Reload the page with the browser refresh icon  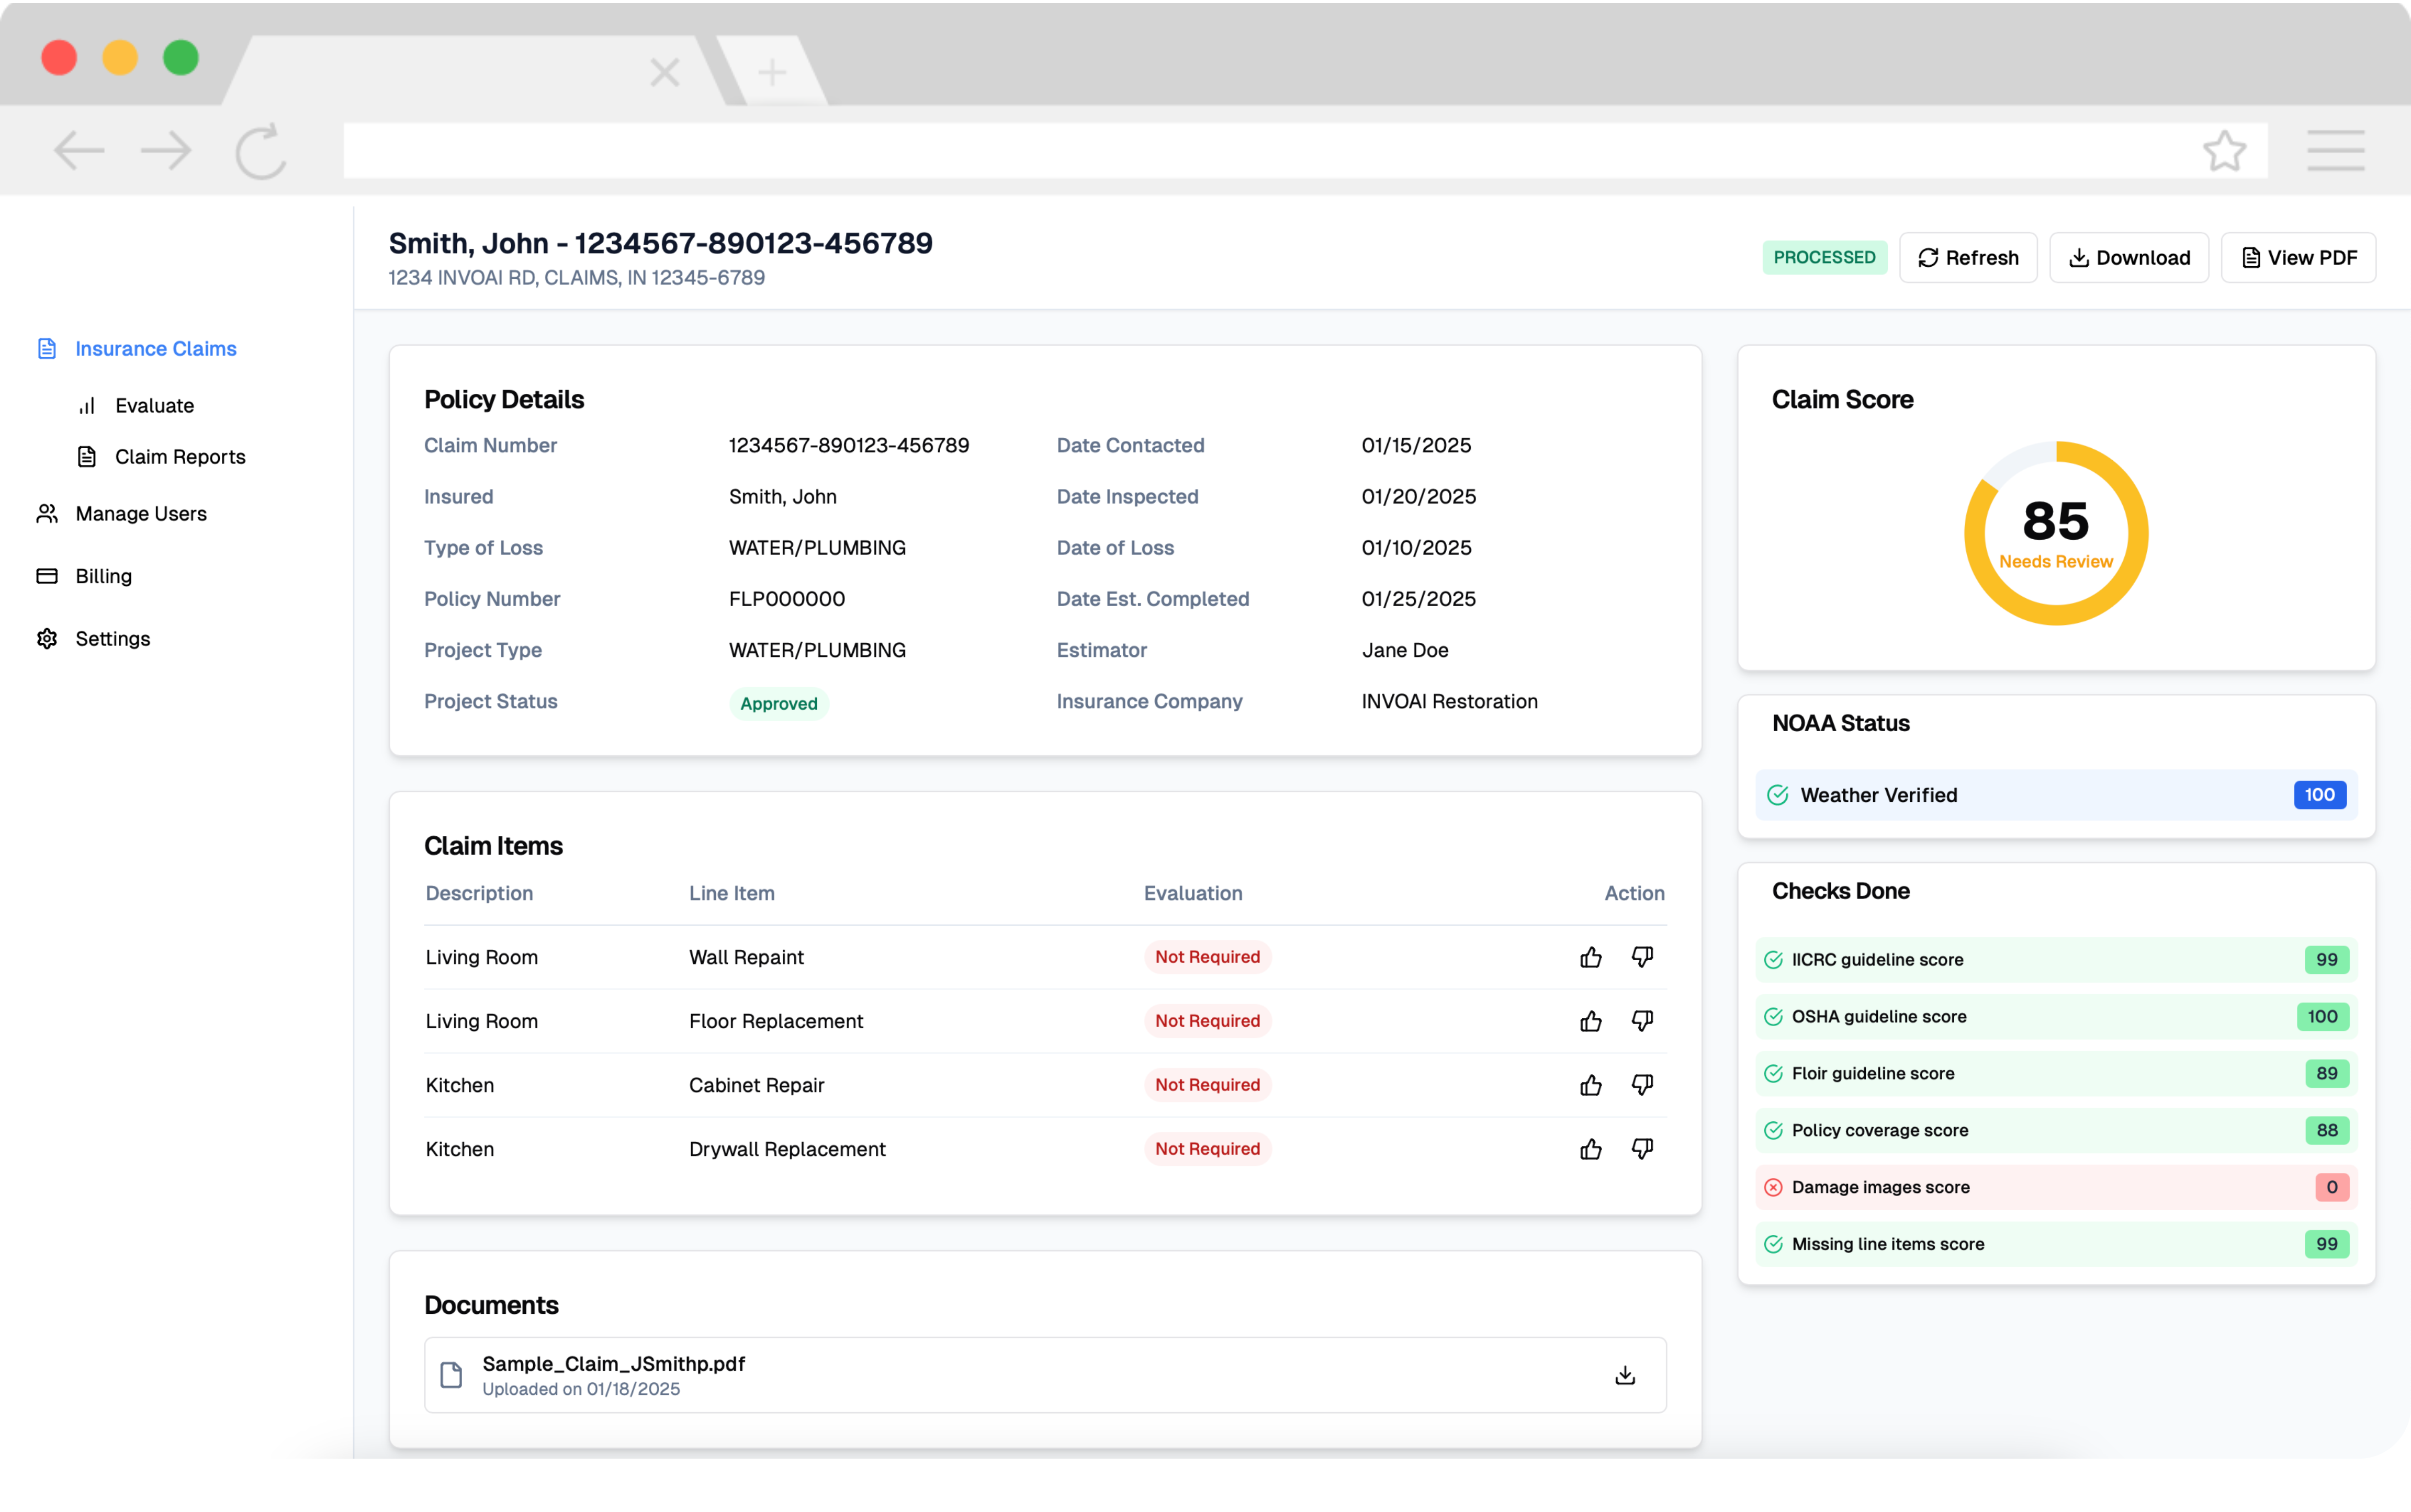(259, 150)
